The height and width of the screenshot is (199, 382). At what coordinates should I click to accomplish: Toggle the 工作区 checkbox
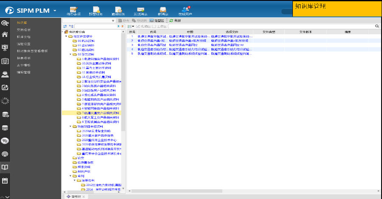[153, 26]
